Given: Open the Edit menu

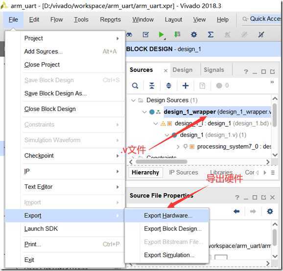Looking at the screenshot, I should (x=34, y=20).
